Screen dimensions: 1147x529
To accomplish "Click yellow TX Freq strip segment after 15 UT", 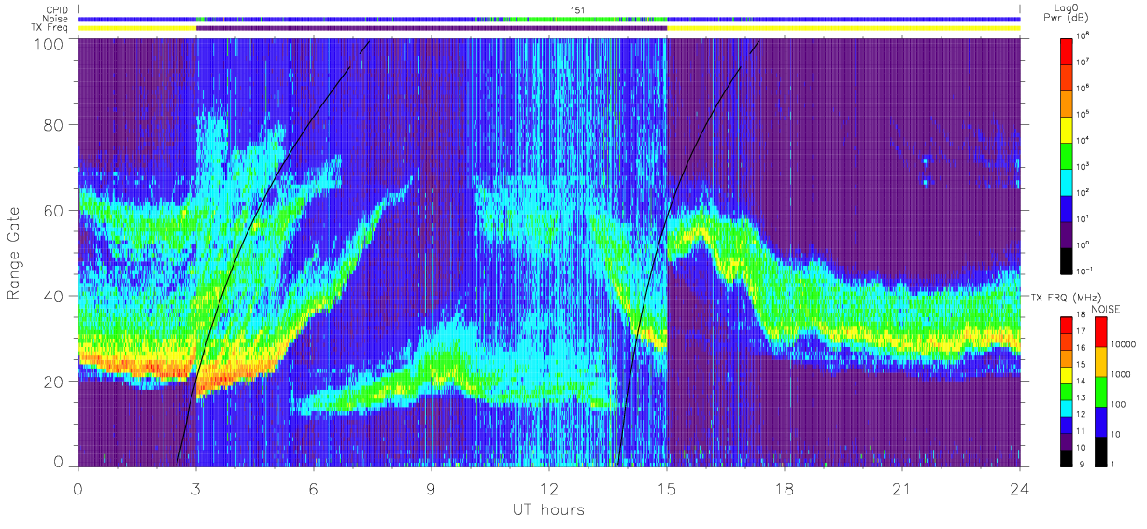I will click(843, 28).
